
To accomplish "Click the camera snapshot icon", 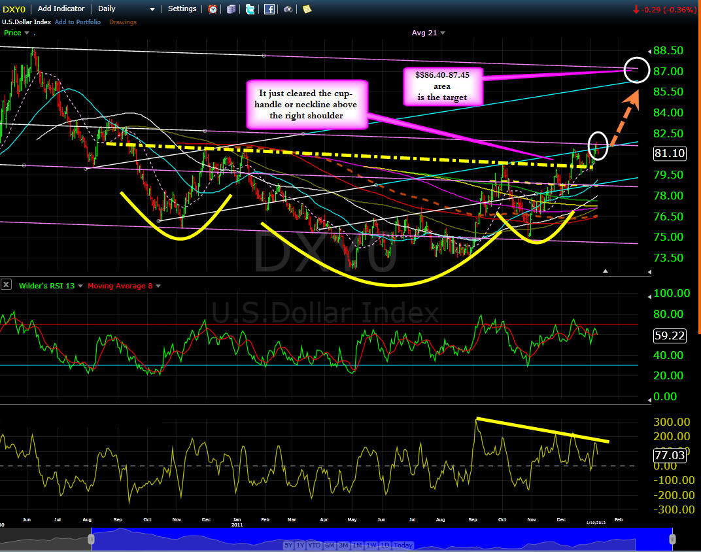I will (x=288, y=9).
